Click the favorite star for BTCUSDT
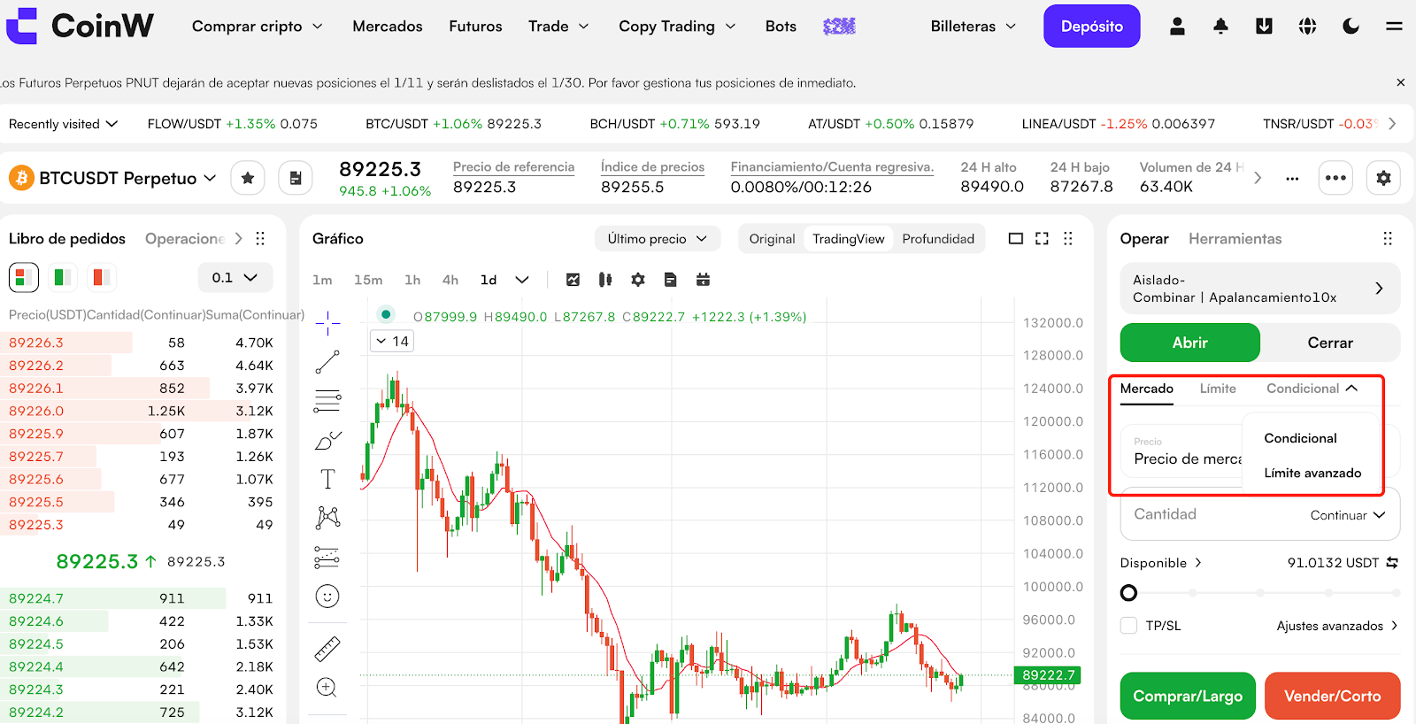This screenshot has width=1416, height=724. pyautogui.click(x=248, y=178)
